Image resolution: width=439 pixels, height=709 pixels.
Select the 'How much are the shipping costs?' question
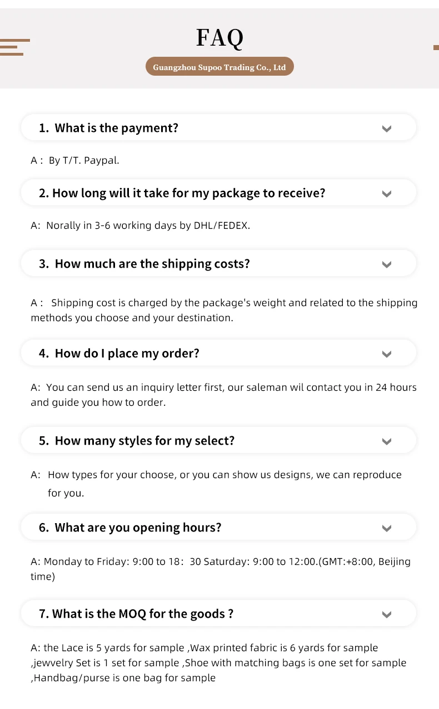pyautogui.click(x=144, y=264)
